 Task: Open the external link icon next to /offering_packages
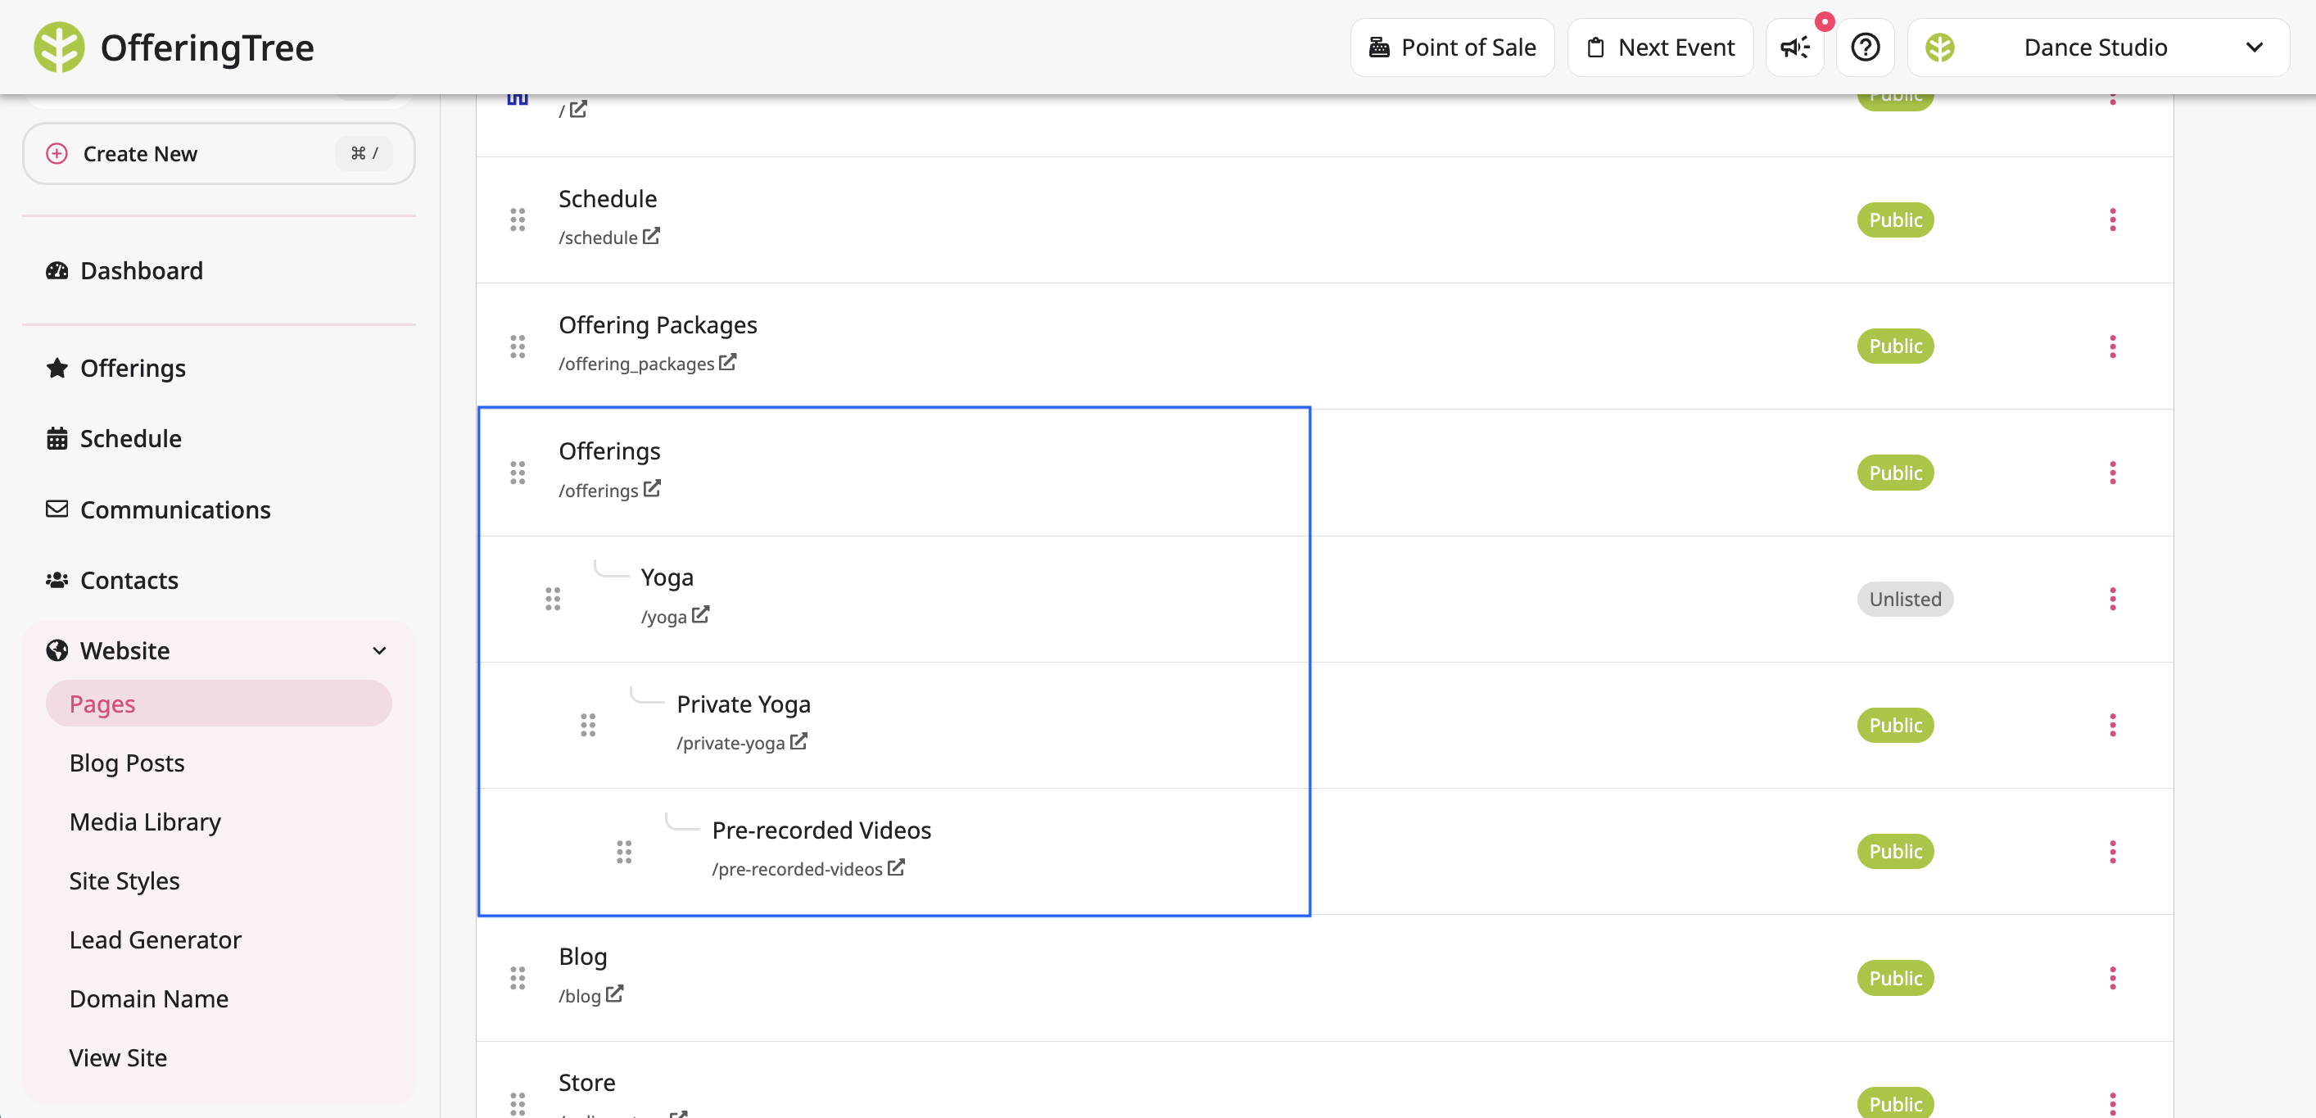(728, 363)
